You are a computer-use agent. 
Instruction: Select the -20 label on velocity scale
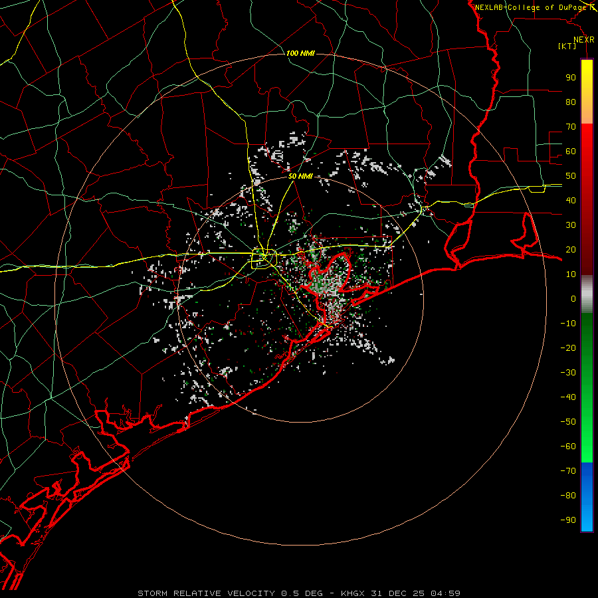click(x=568, y=348)
